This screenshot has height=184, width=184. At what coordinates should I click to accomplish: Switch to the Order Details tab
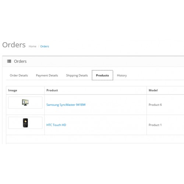(x=19, y=75)
